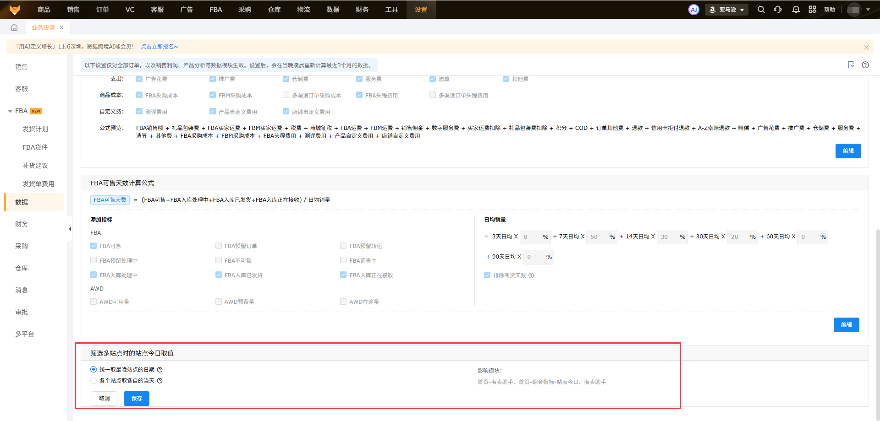
Task: Click the 7天日均 percentage input field
Action: [x=602, y=237]
